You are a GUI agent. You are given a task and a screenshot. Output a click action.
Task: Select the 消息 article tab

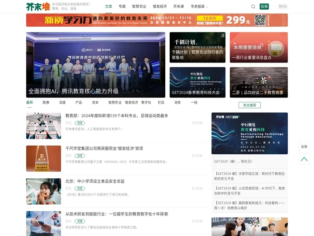(177, 102)
